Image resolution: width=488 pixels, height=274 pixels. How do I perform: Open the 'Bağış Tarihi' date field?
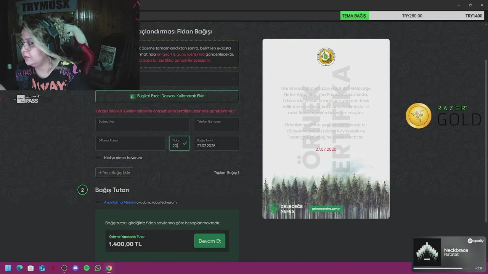click(x=217, y=143)
